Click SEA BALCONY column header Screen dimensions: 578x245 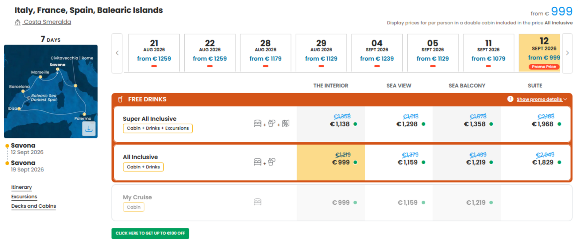pyautogui.click(x=467, y=86)
